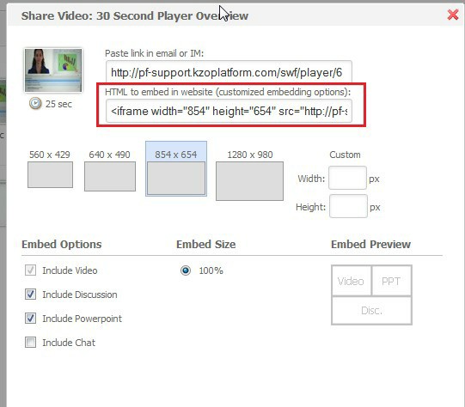Choose the 854 x 654 size preset
This screenshot has height=407, width=465.
(x=176, y=178)
